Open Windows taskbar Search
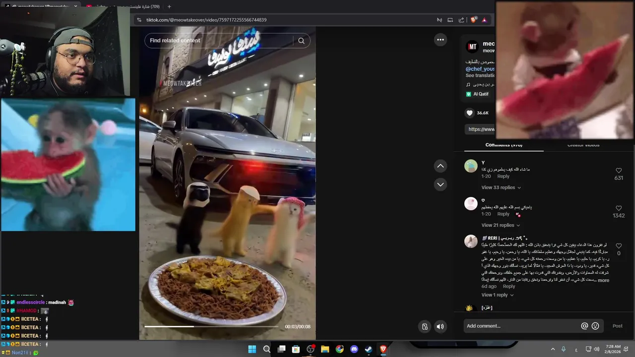Viewport: 635px width, 357px height. (x=266, y=349)
